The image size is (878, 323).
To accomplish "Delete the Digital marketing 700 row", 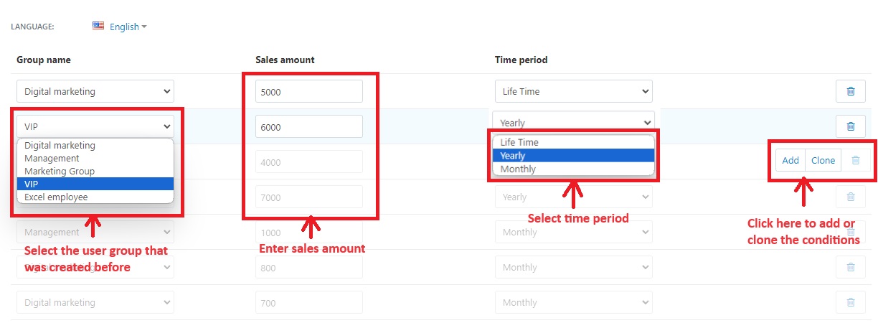I will [x=851, y=302].
